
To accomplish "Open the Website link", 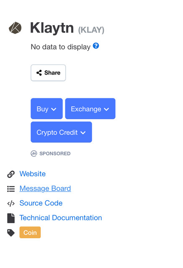I will (33, 174).
